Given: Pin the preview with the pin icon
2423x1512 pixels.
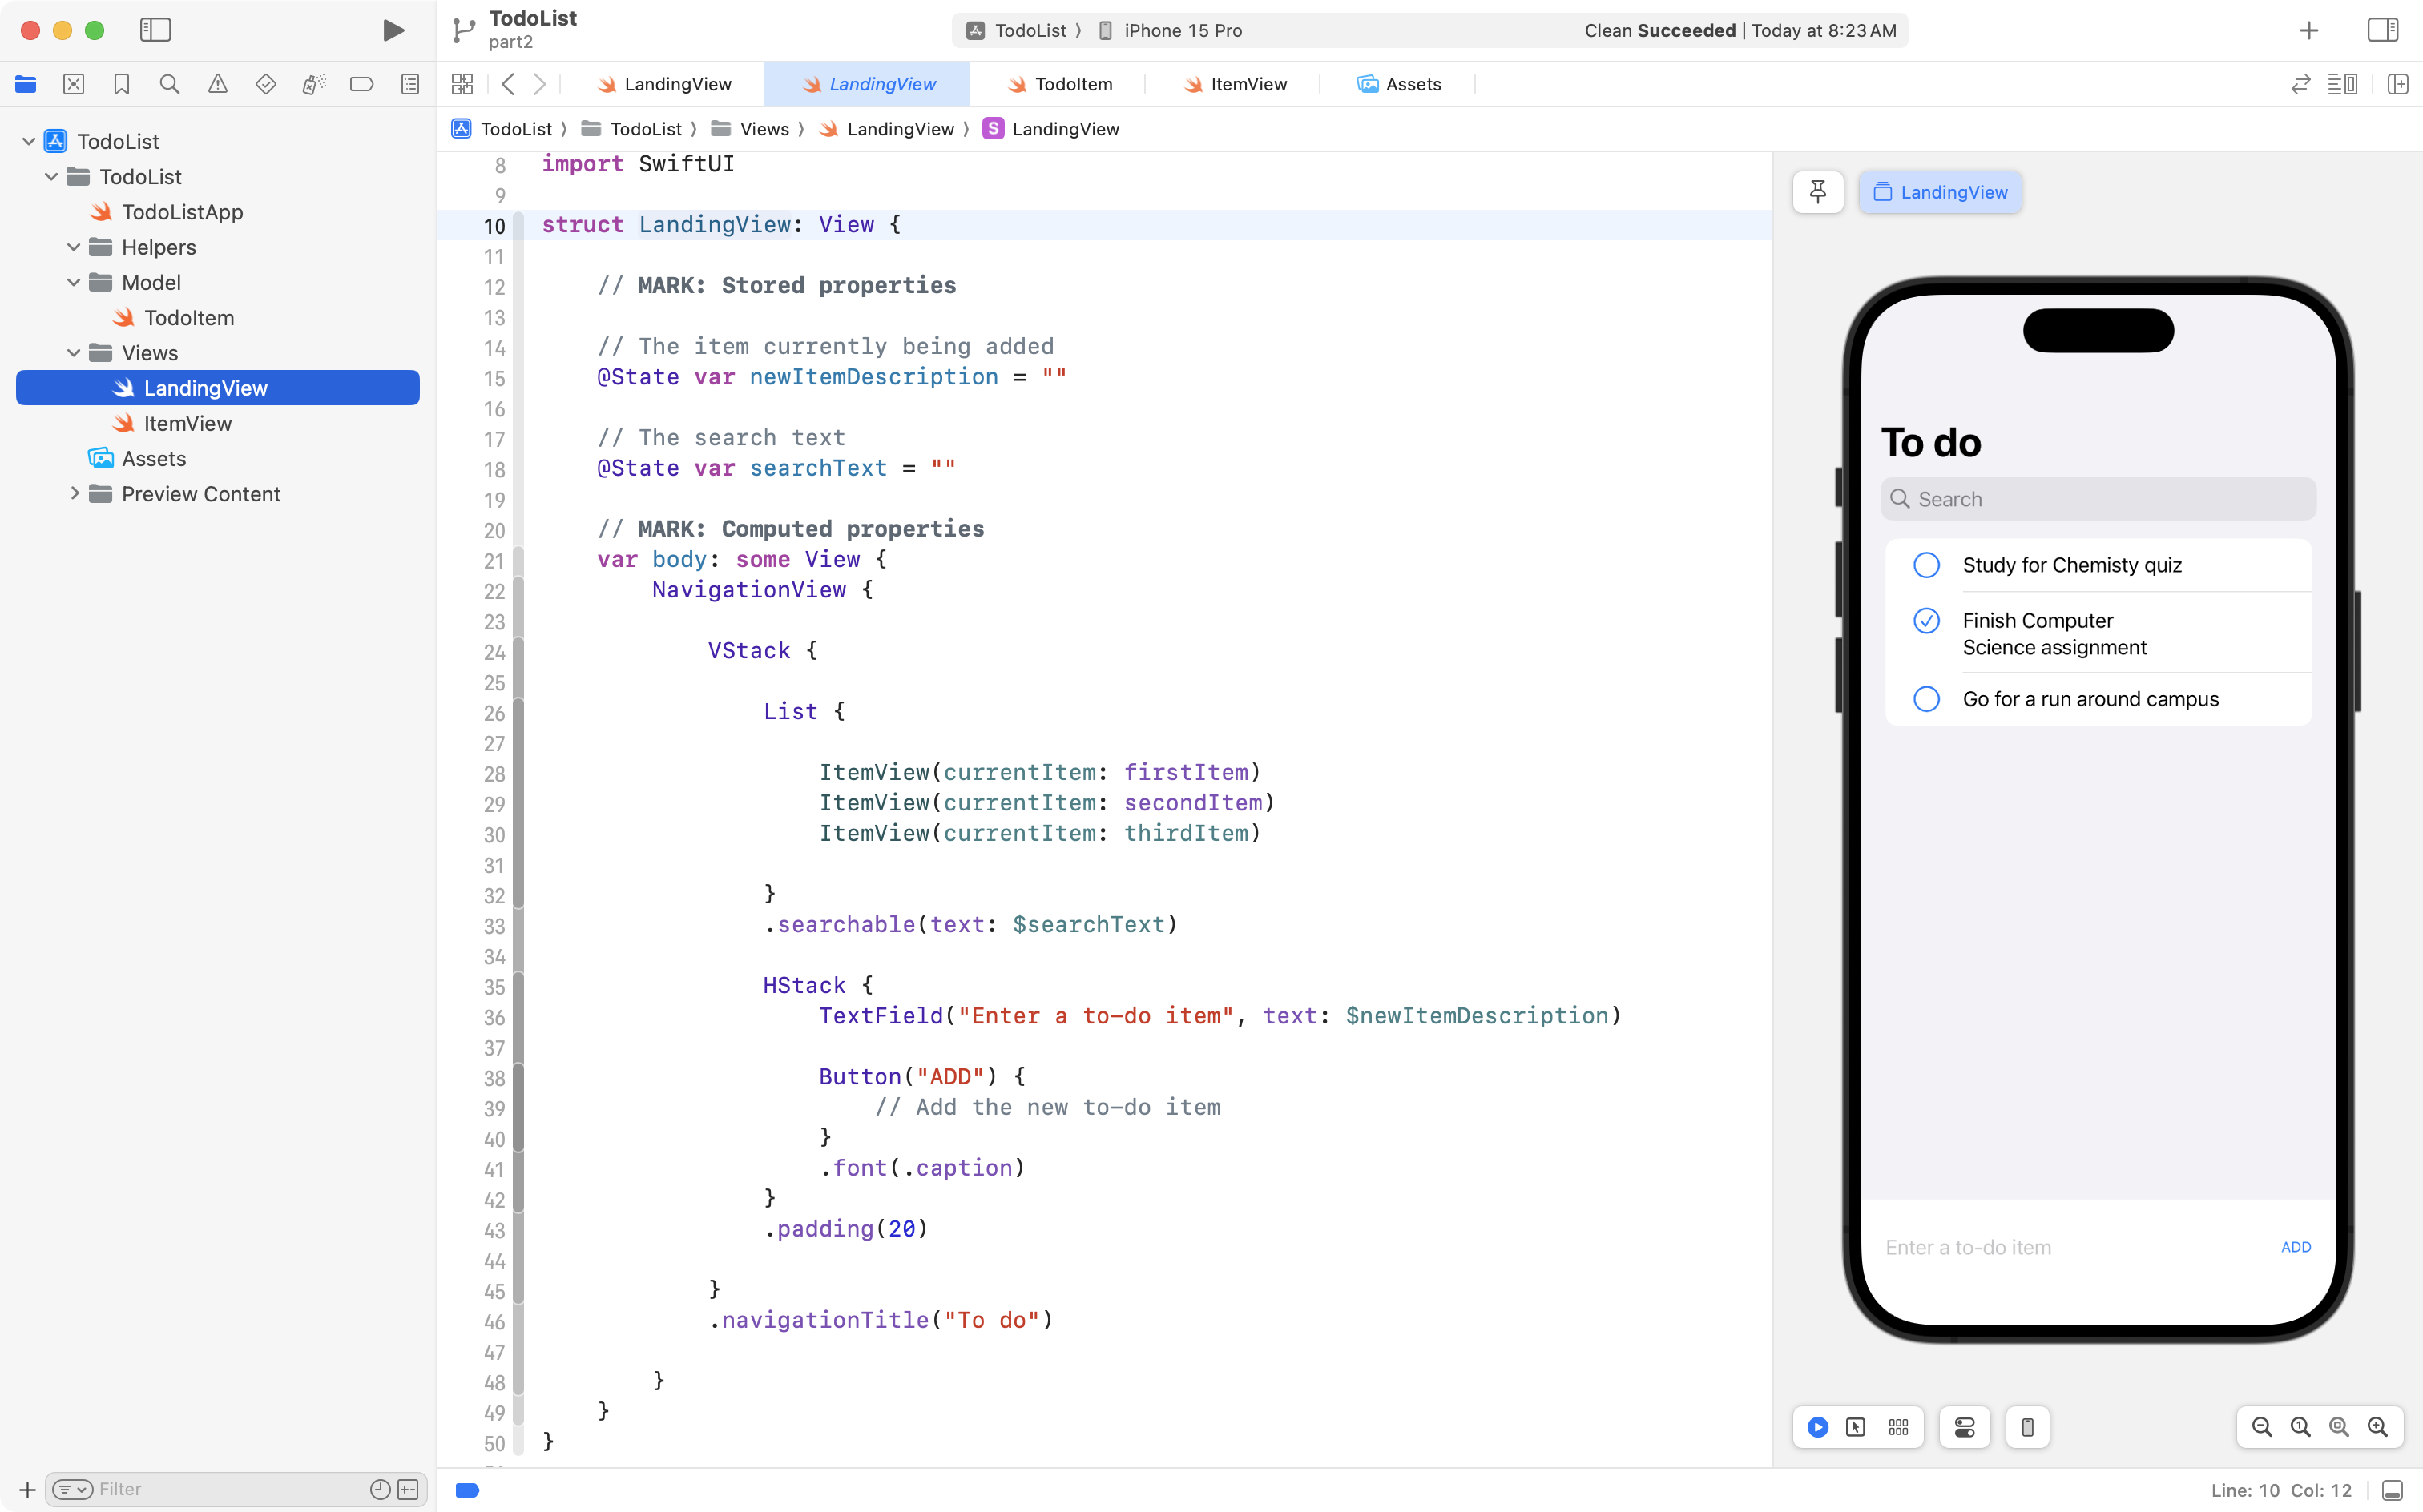Looking at the screenshot, I should point(1818,192).
